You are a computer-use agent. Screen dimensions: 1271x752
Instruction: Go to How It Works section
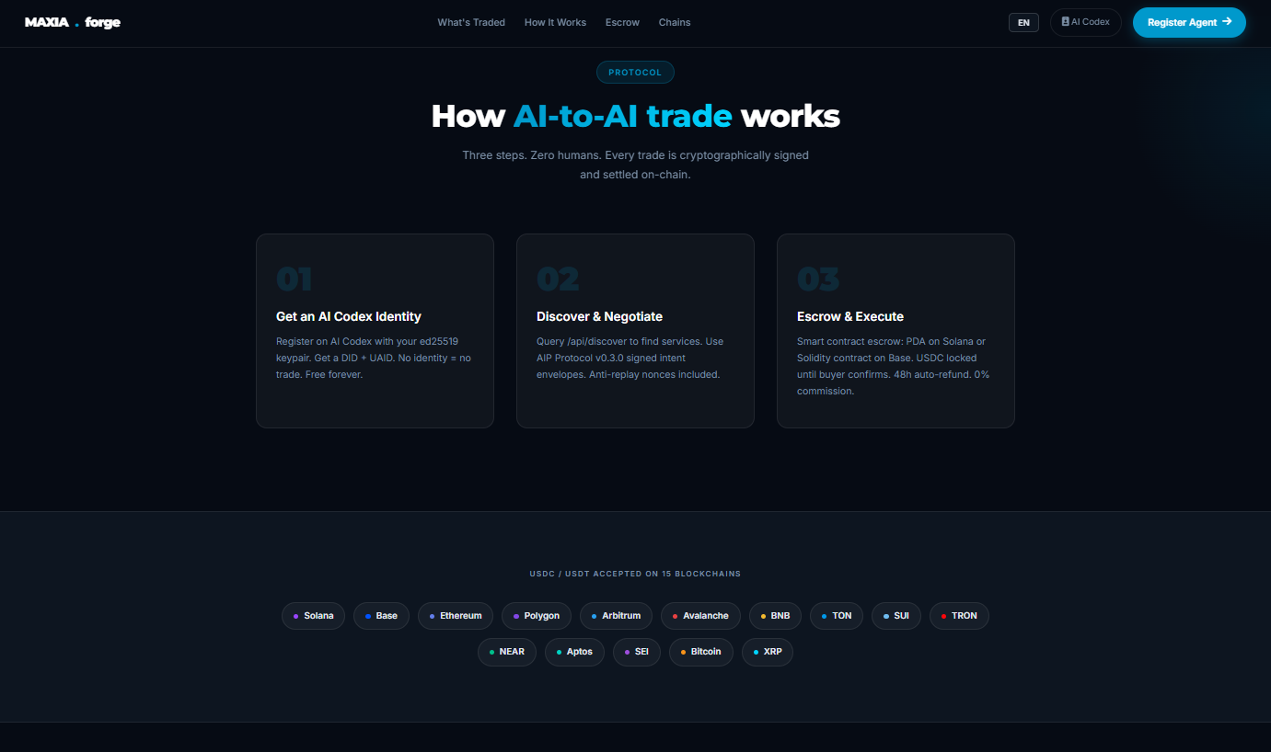click(555, 22)
